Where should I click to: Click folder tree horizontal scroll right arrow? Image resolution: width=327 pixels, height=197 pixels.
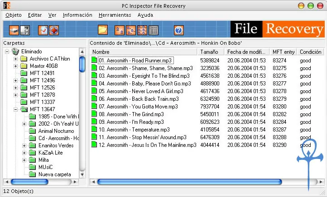point(75,182)
